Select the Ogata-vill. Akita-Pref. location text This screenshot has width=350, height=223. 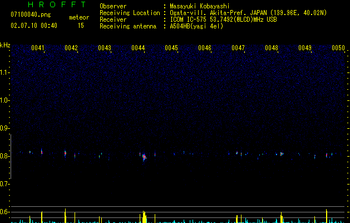[248, 13]
